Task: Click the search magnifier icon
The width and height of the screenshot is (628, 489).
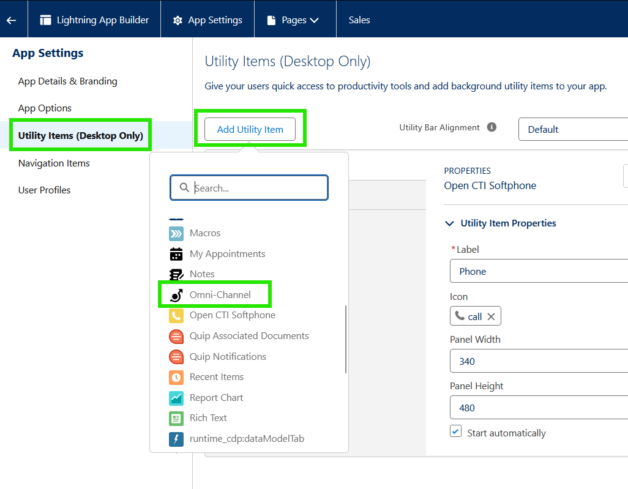Action: [184, 187]
